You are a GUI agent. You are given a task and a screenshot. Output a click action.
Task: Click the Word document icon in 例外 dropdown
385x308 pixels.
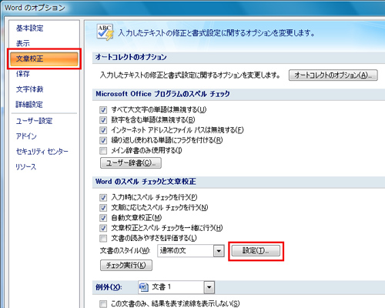pyautogui.click(x=144, y=287)
